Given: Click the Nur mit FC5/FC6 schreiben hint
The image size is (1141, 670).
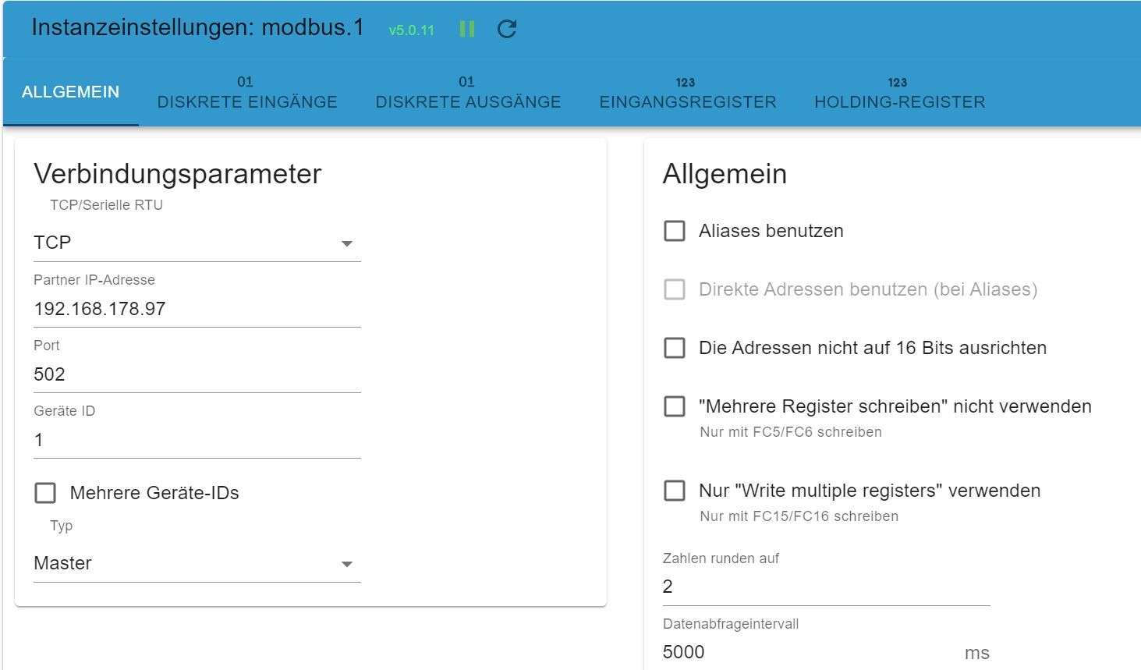Looking at the screenshot, I should (791, 432).
